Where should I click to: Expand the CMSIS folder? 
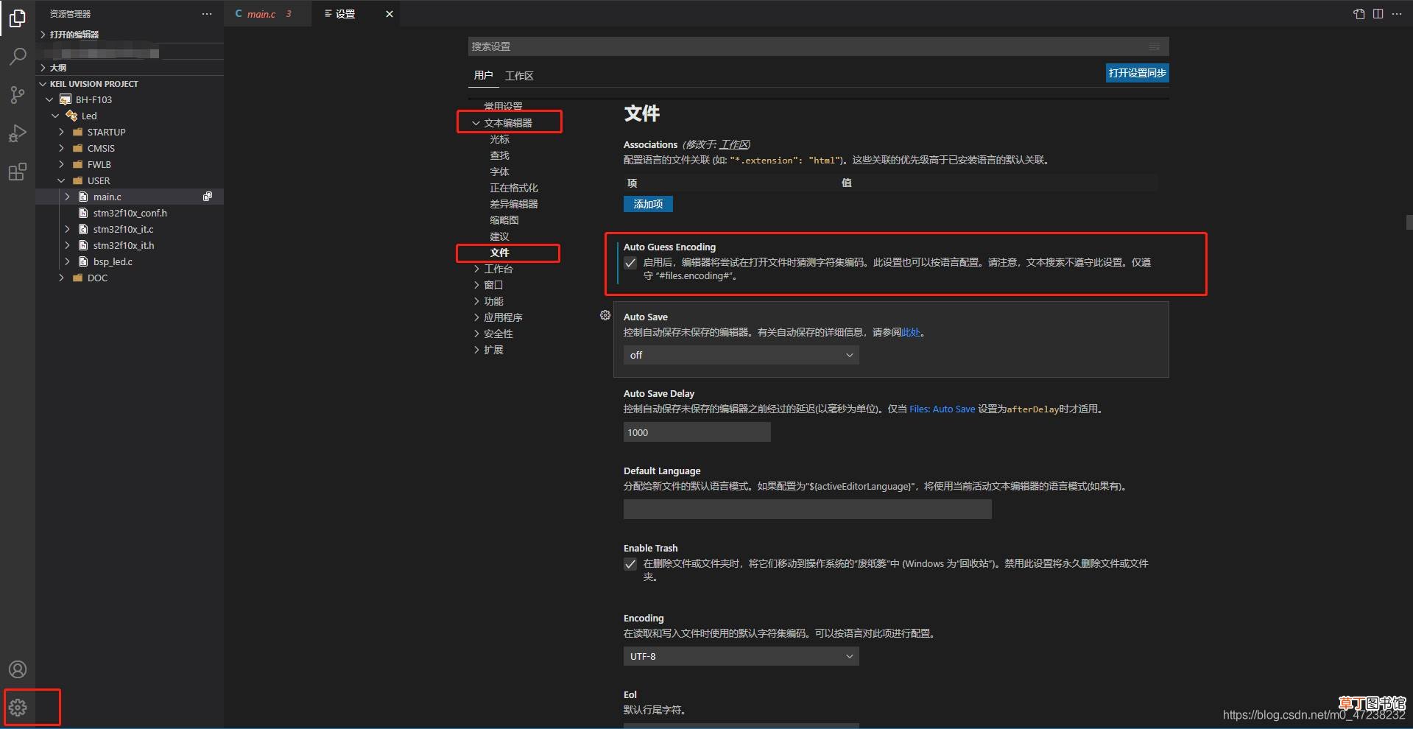point(61,148)
